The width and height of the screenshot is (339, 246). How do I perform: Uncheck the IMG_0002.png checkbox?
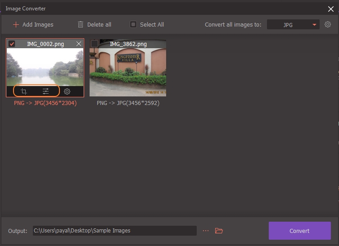point(12,44)
